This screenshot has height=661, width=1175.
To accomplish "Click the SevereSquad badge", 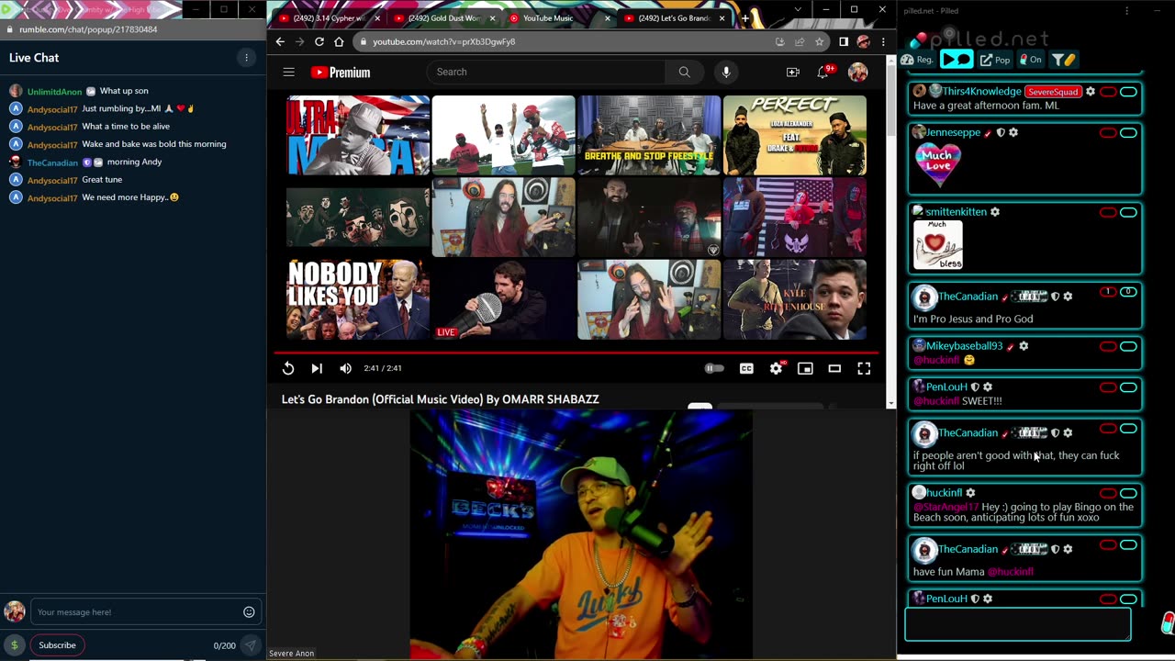I will pos(1053,92).
